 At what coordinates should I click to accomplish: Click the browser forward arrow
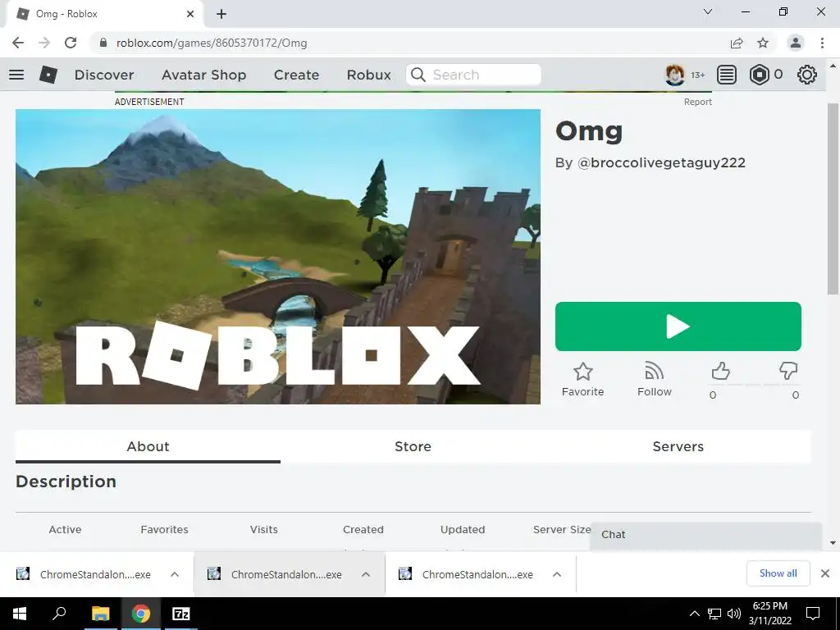(44, 43)
